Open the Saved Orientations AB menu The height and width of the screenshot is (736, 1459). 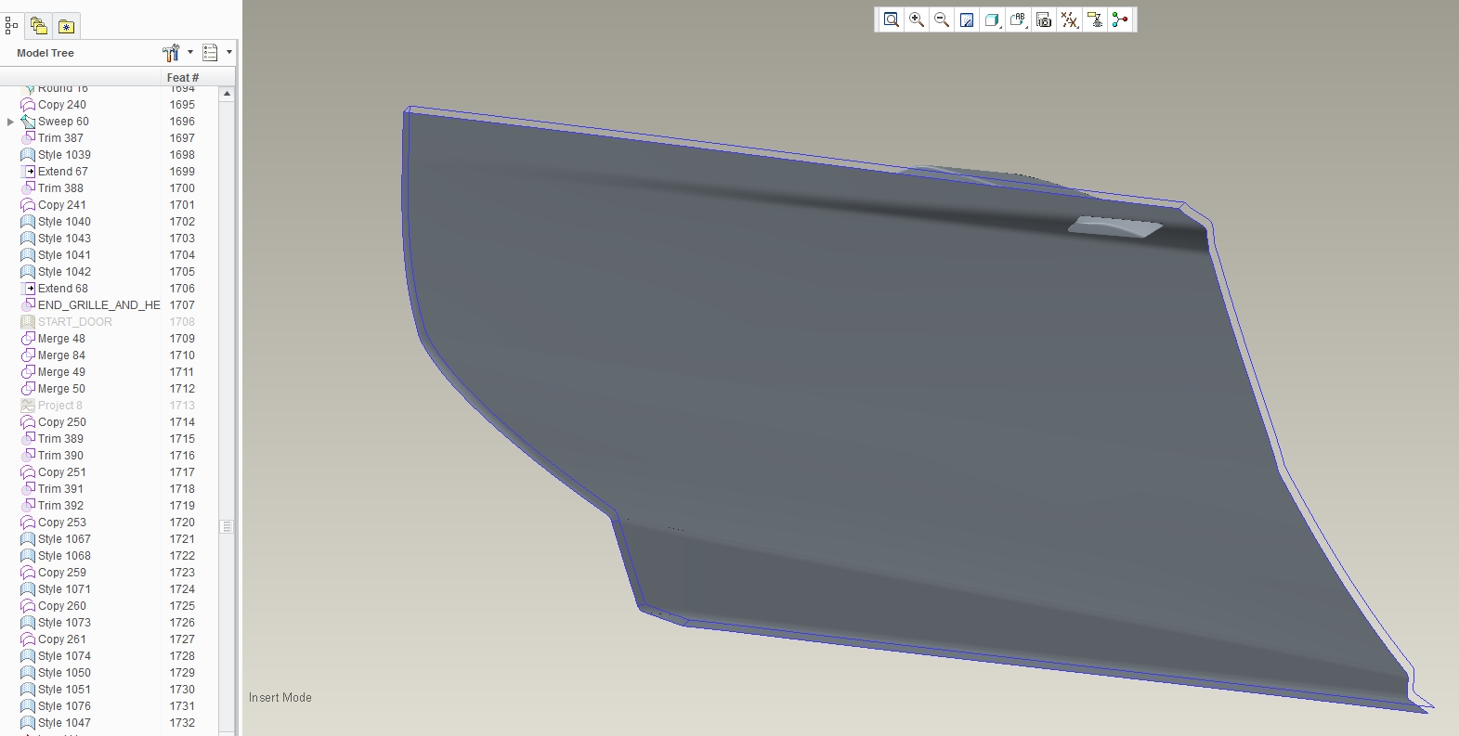point(1019,19)
